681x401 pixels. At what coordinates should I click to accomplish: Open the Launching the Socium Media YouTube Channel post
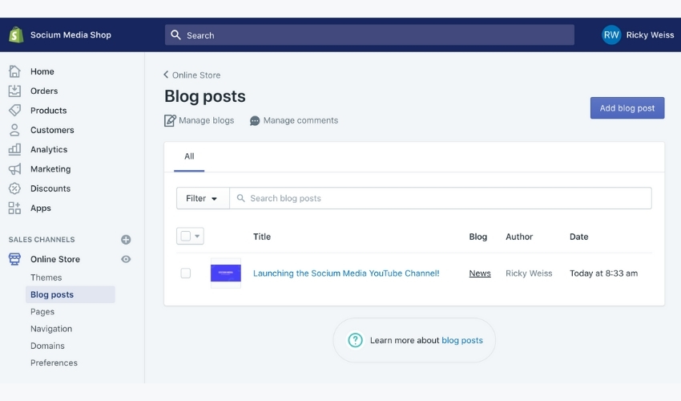(346, 273)
